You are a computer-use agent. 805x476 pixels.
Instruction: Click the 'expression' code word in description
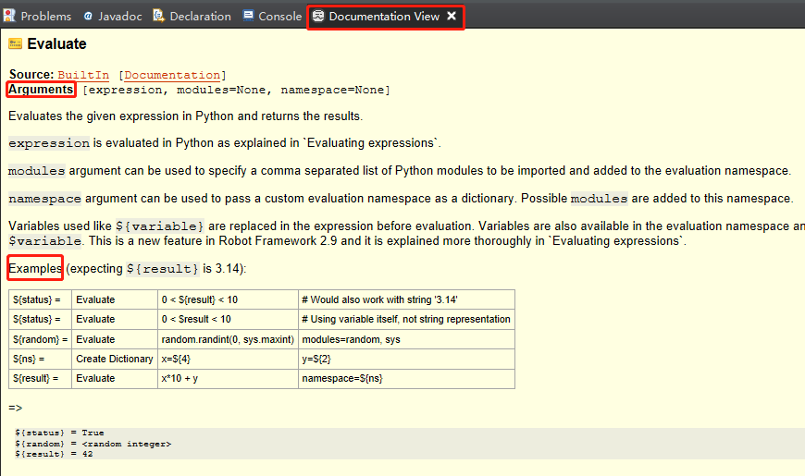click(x=49, y=143)
